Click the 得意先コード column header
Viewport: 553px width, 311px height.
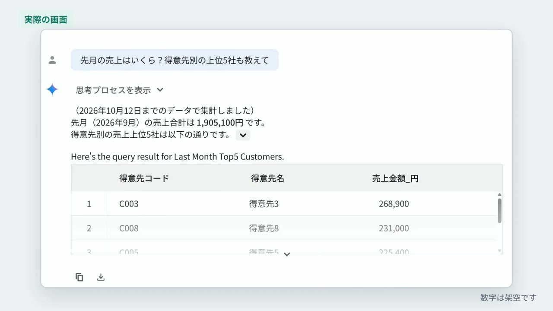click(144, 178)
